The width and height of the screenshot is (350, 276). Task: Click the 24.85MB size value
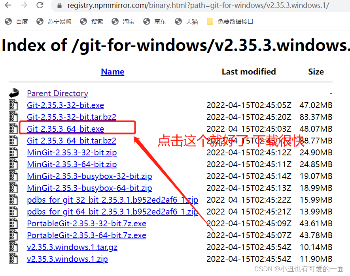[x=316, y=164]
